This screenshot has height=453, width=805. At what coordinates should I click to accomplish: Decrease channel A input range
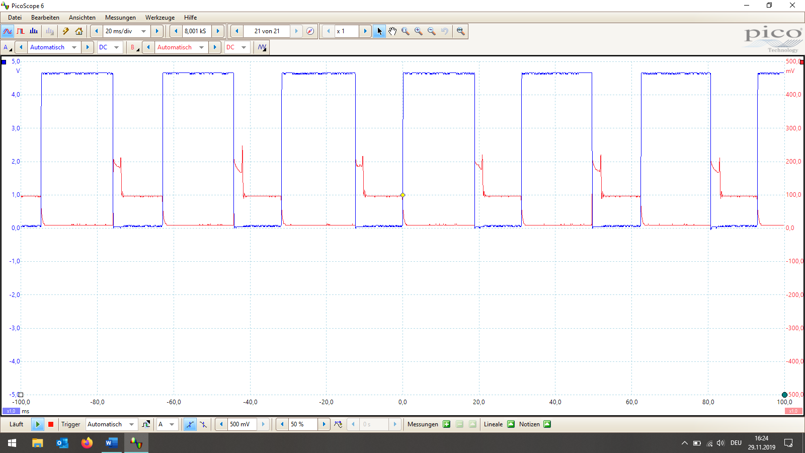click(x=21, y=47)
